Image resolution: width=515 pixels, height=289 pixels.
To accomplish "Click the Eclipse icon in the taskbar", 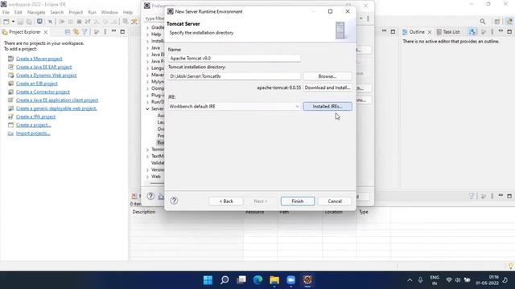I will (x=307, y=280).
